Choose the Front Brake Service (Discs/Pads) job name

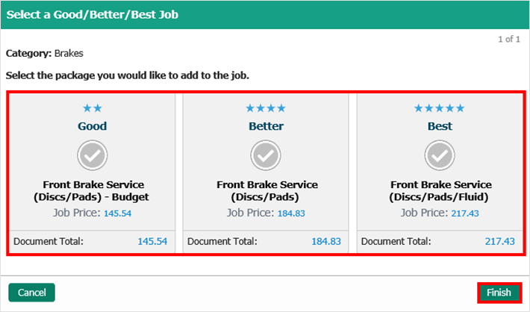[x=266, y=191]
